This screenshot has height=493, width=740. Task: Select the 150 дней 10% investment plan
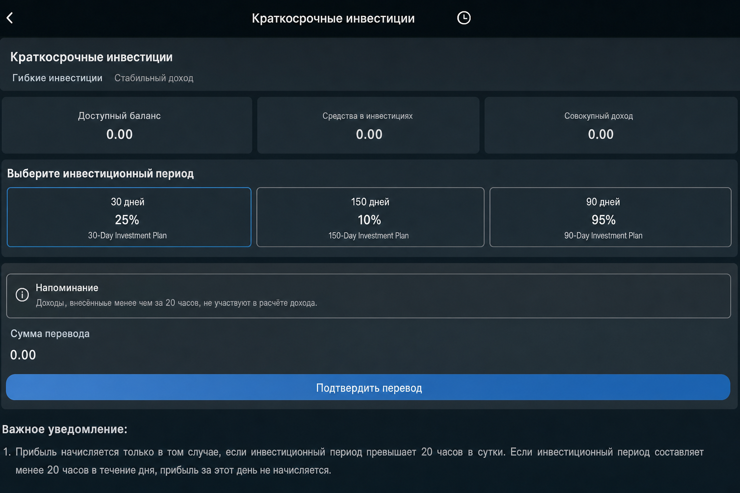[x=370, y=217]
